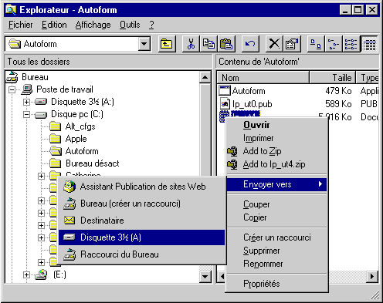Image resolution: width=383 pixels, height=303 pixels.
Task: Sort by the Taille column header
Action: coord(333,78)
